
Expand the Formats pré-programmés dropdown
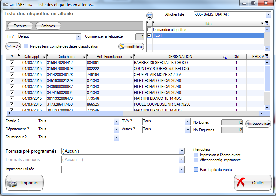point(182,151)
